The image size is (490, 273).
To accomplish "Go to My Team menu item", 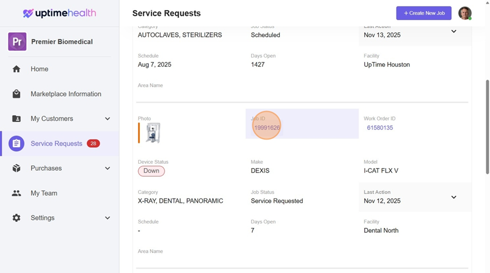I will click(x=44, y=193).
